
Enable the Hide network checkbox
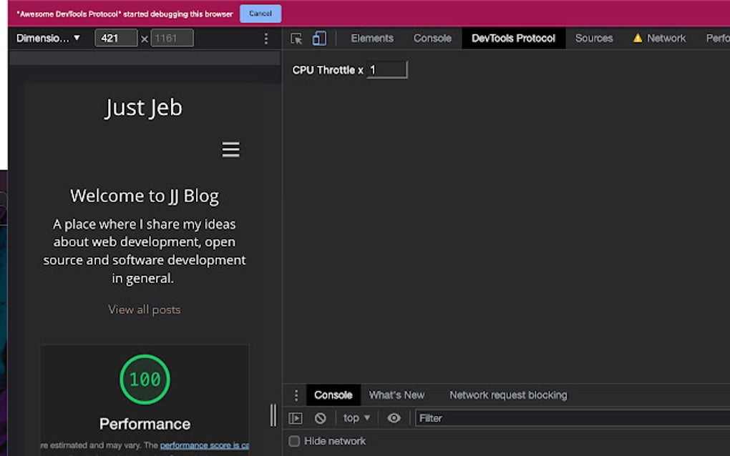tap(294, 441)
